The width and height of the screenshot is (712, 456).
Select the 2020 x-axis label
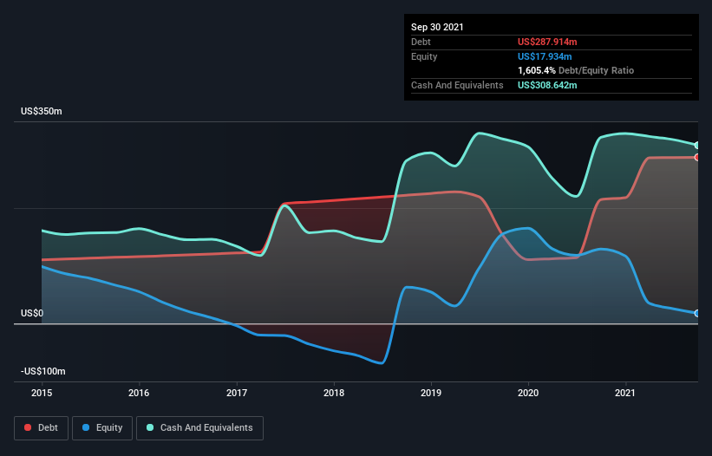point(528,393)
